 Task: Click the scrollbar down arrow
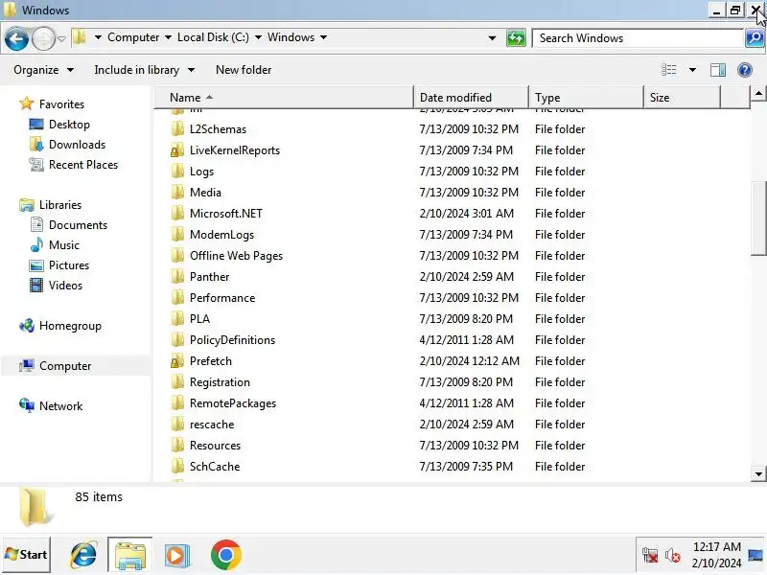click(x=758, y=473)
